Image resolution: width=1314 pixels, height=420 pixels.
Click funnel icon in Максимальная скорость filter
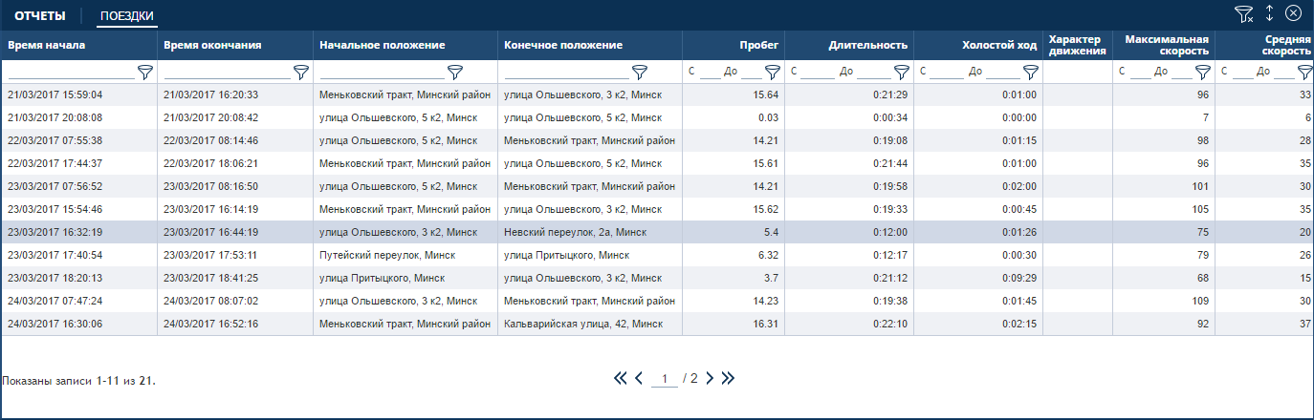point(1202,72)
